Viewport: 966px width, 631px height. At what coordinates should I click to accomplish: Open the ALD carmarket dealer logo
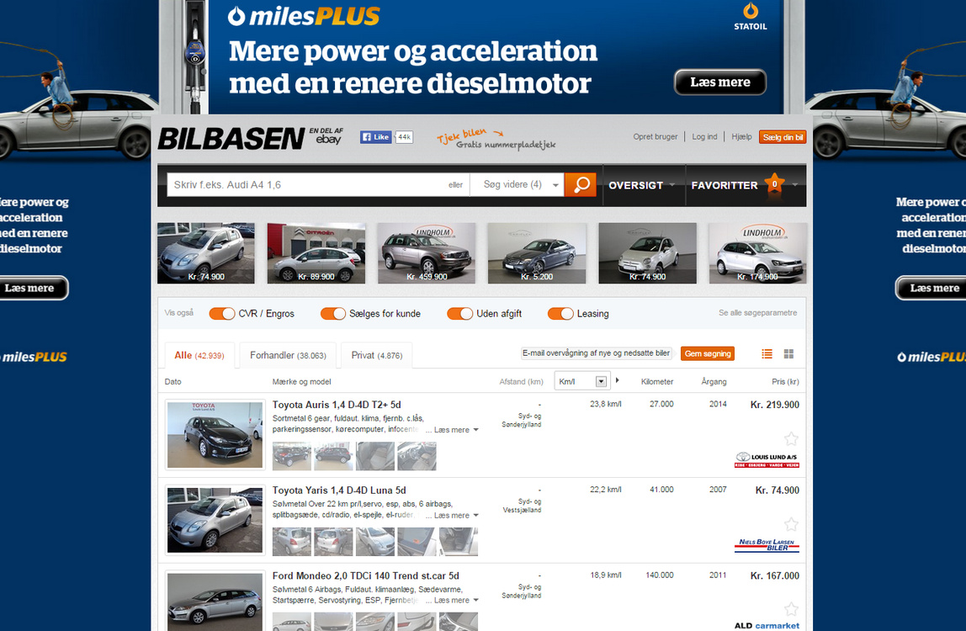point(767,625)
